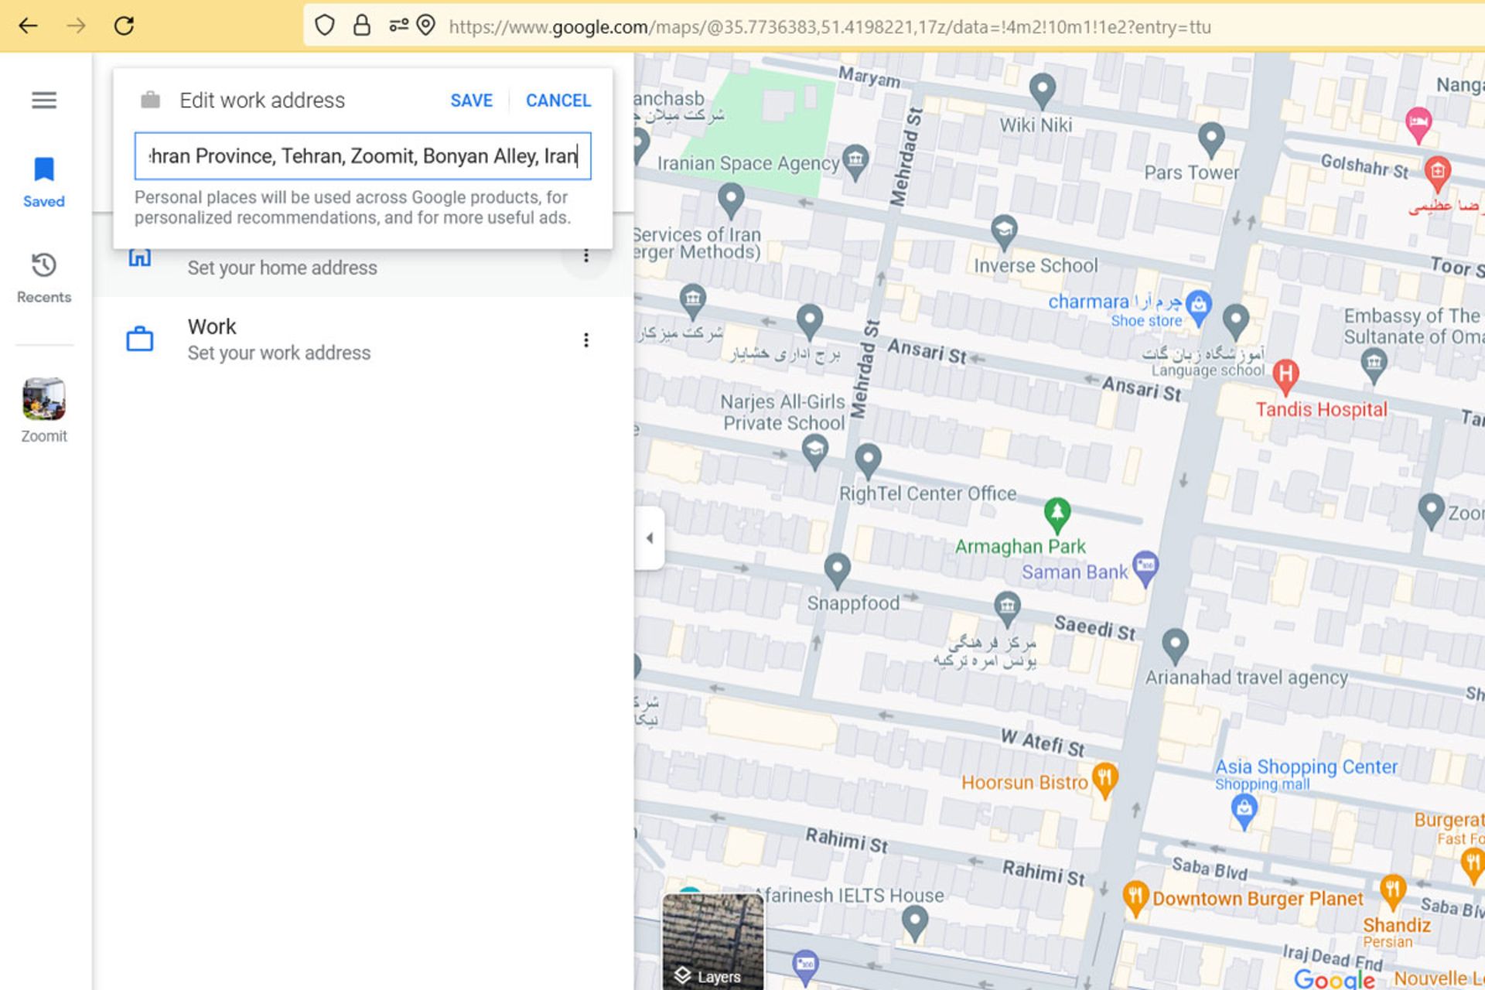This screenshot has height=990, width=1485.
Task: Select the Iranian Space Agency marker
Action: (855, 162)
